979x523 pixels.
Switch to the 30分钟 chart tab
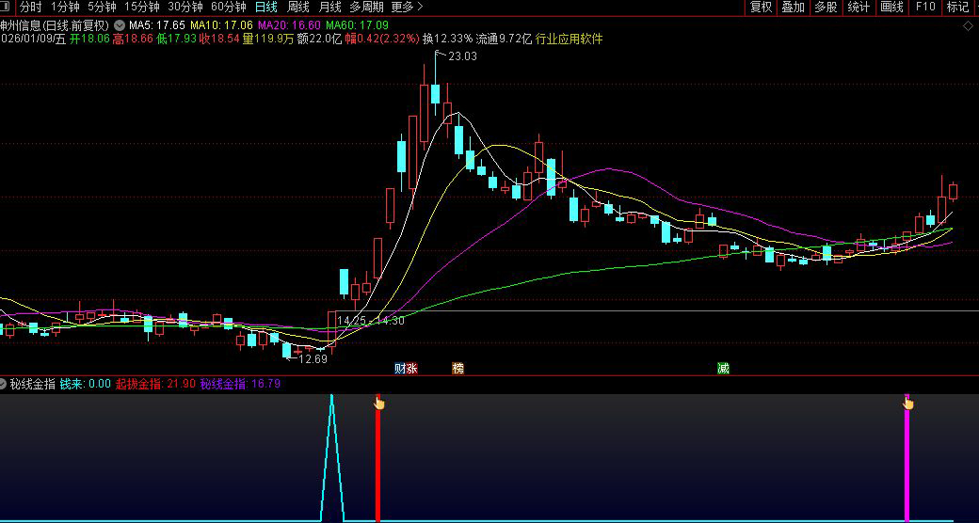point(185,8)
